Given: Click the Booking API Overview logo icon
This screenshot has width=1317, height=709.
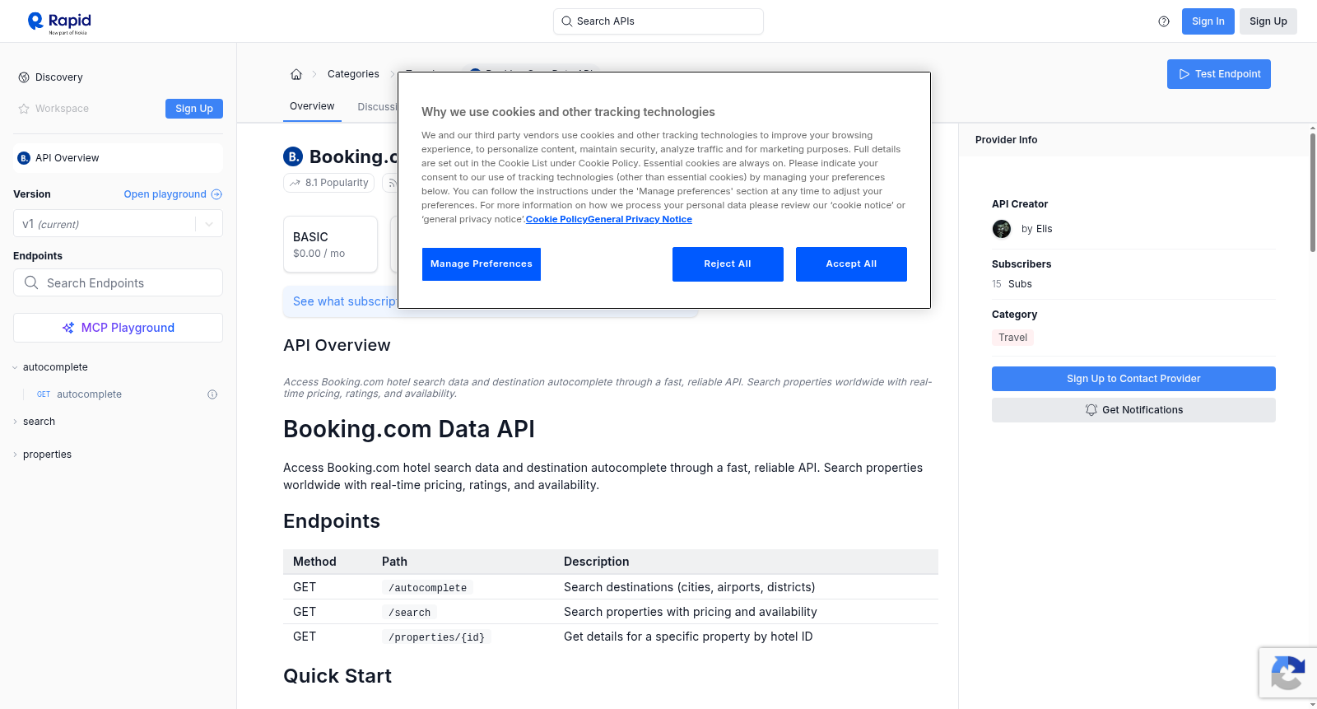Looking at the screenshot, I should [x=24, y=158].
